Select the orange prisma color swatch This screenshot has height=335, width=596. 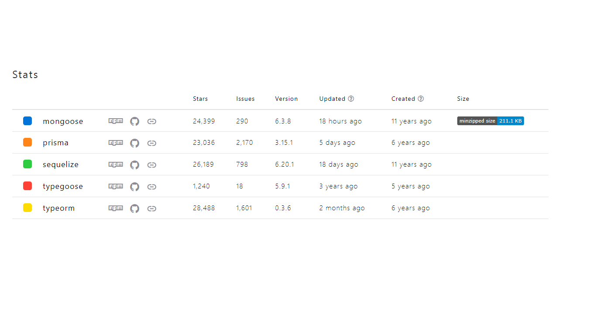27,143
